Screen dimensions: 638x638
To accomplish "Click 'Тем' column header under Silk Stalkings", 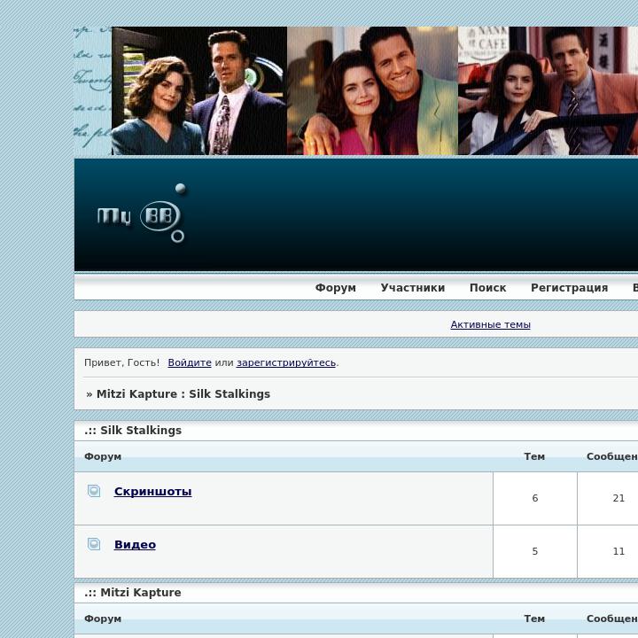I will [534, 456].
